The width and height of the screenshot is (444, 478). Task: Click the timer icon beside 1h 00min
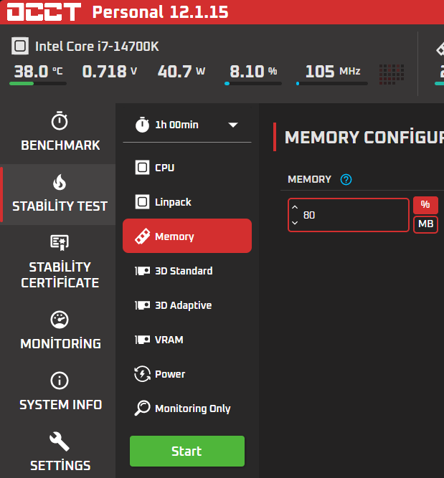[x=142, y=125]
